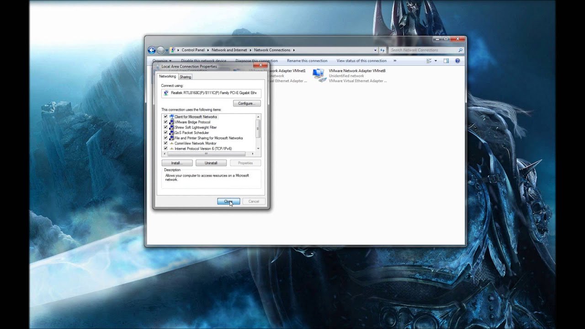The image size is (585, 329).
Task: Open the Help icon
Action: 457,61
